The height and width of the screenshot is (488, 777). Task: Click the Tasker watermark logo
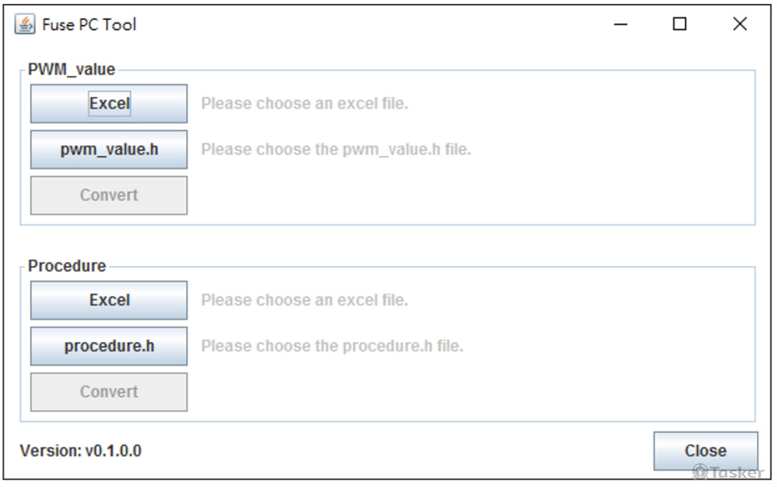(x=729, y=472)
